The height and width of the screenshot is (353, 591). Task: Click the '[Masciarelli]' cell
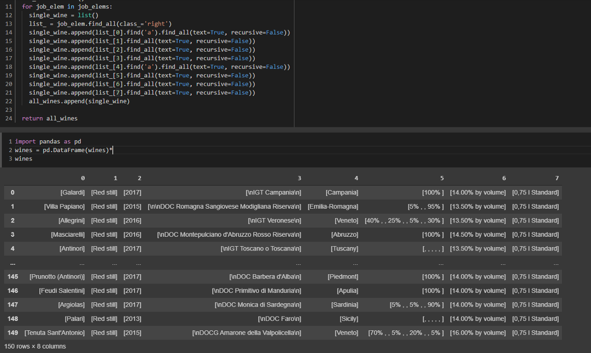pos(68,234)
